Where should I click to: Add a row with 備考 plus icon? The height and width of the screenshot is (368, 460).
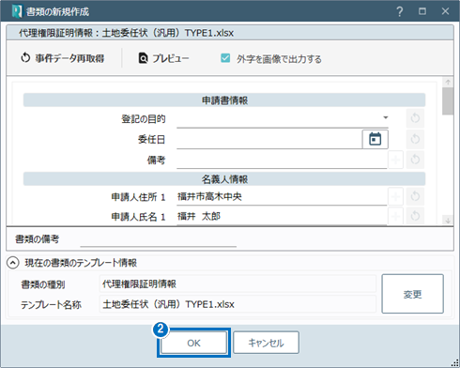coord(395,160)
